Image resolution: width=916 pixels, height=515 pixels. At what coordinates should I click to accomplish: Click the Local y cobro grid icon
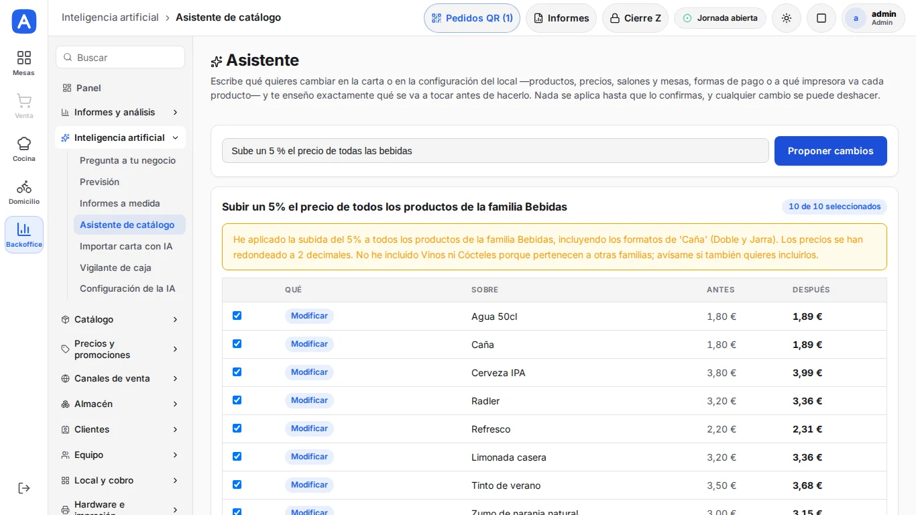66,480
